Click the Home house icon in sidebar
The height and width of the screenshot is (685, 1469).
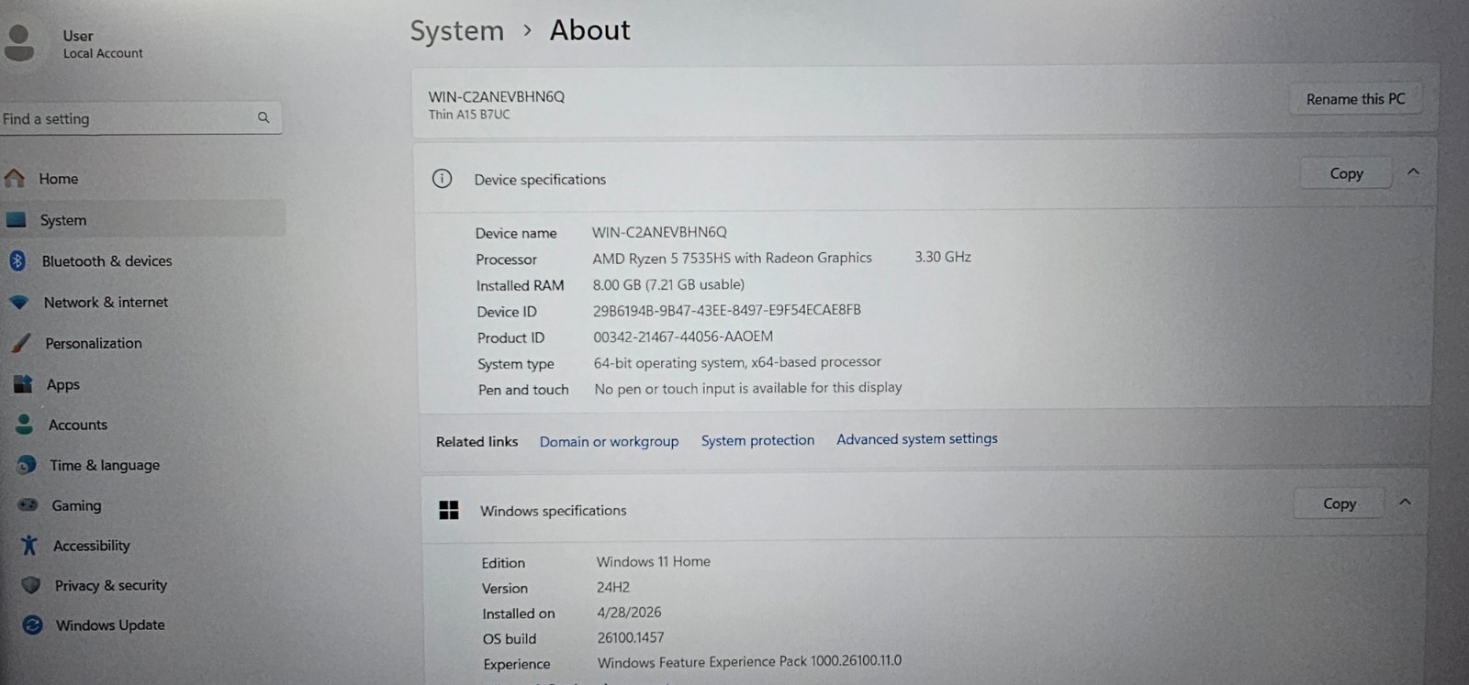coord(15,178)
